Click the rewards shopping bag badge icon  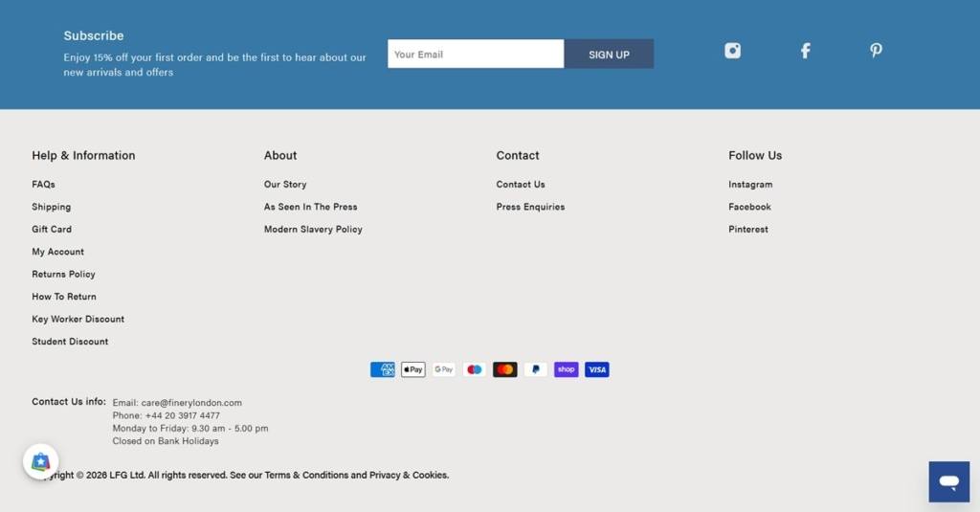[x=40, y=462]
